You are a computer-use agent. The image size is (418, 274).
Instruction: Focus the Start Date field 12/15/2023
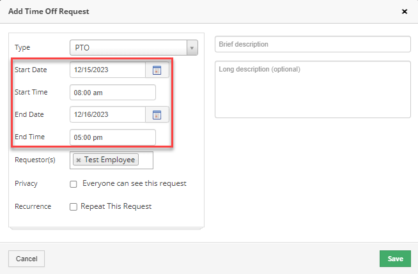tap(108, 70)
